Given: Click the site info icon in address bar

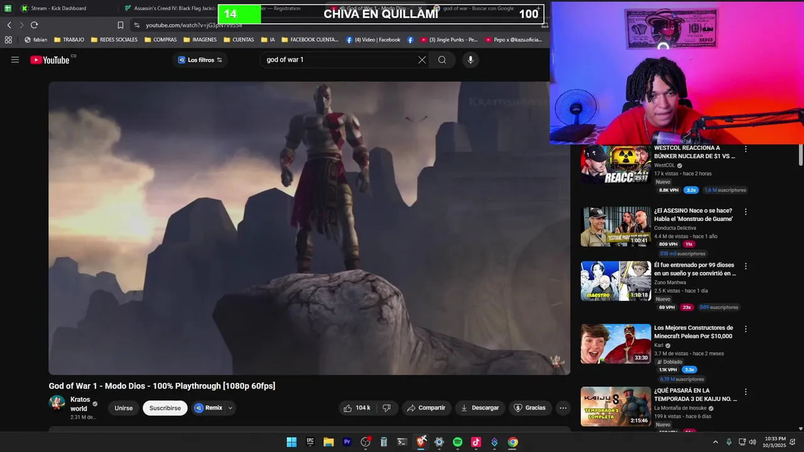Looking at the screenshot, I should pos(136,25).
